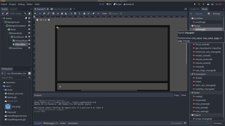Toggle visibility of Background node
Screen dimensions: 225x126
(x=29, y=22)
